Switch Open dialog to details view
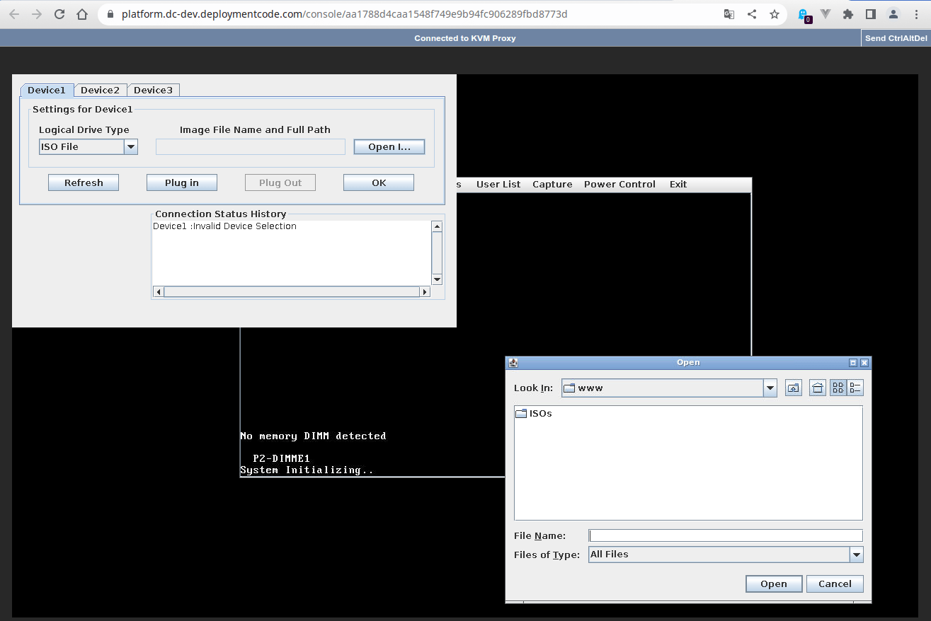This screenshot has width=931, height=621. click(855, 388)
